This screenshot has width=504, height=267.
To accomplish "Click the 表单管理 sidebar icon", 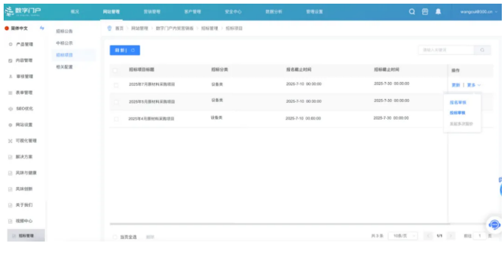I will click(x=10, y=92).
